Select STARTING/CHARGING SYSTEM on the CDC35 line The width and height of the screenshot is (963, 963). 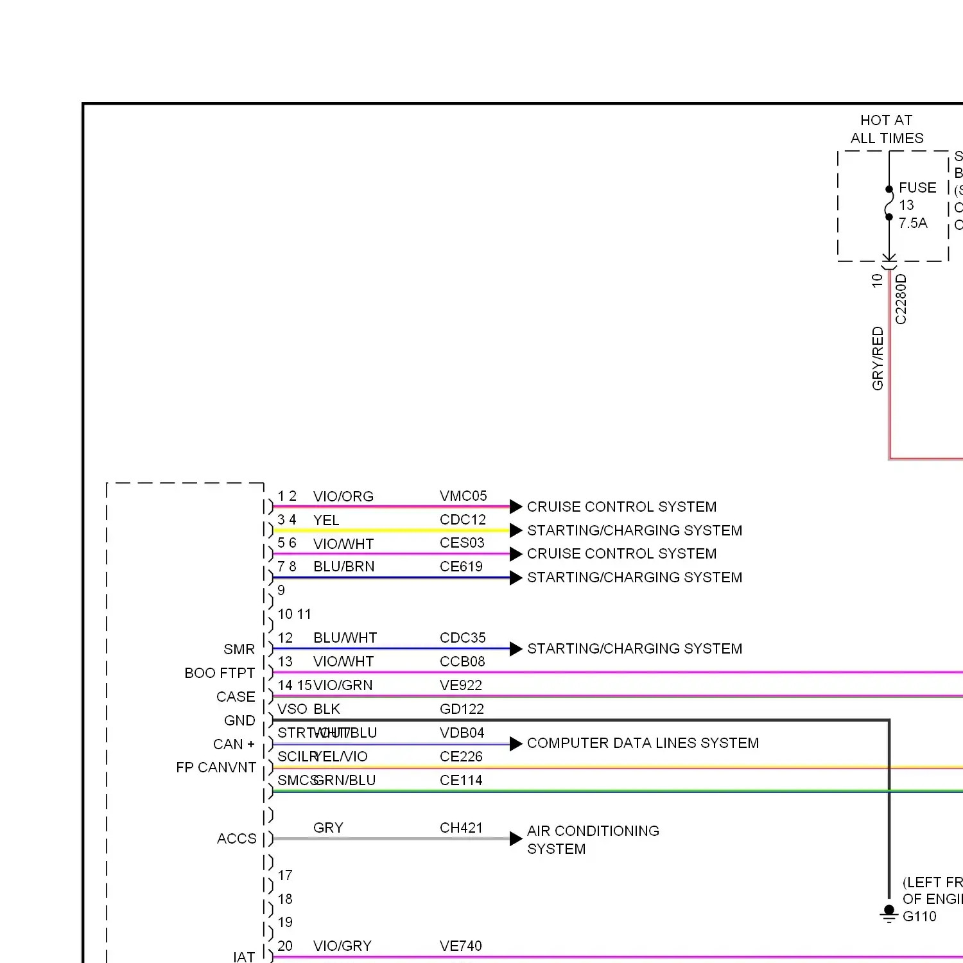(x=634, y=648)
